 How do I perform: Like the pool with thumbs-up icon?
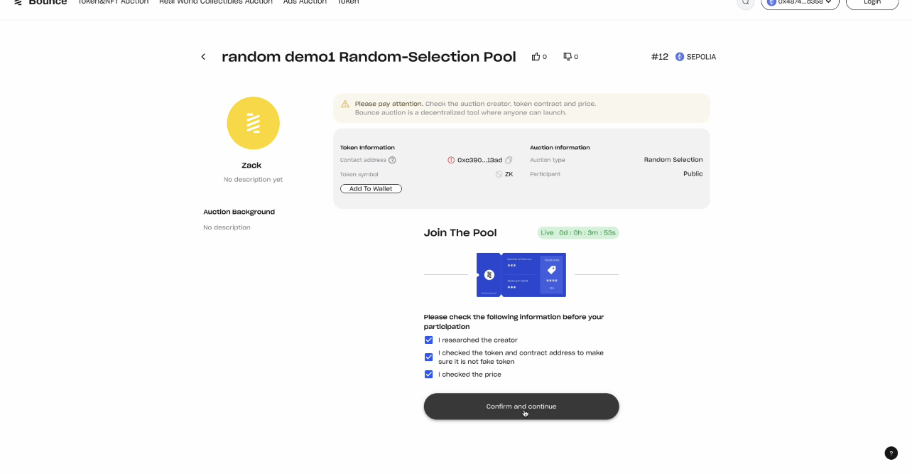536,57
